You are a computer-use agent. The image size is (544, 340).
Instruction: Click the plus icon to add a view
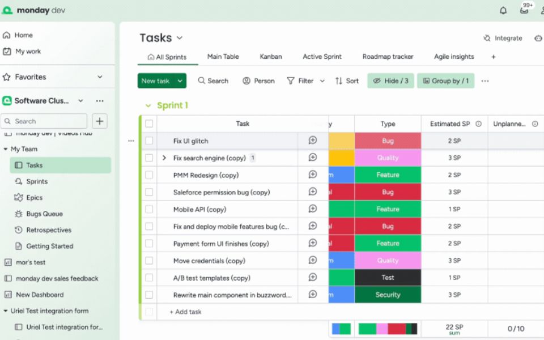pos(493,57)
